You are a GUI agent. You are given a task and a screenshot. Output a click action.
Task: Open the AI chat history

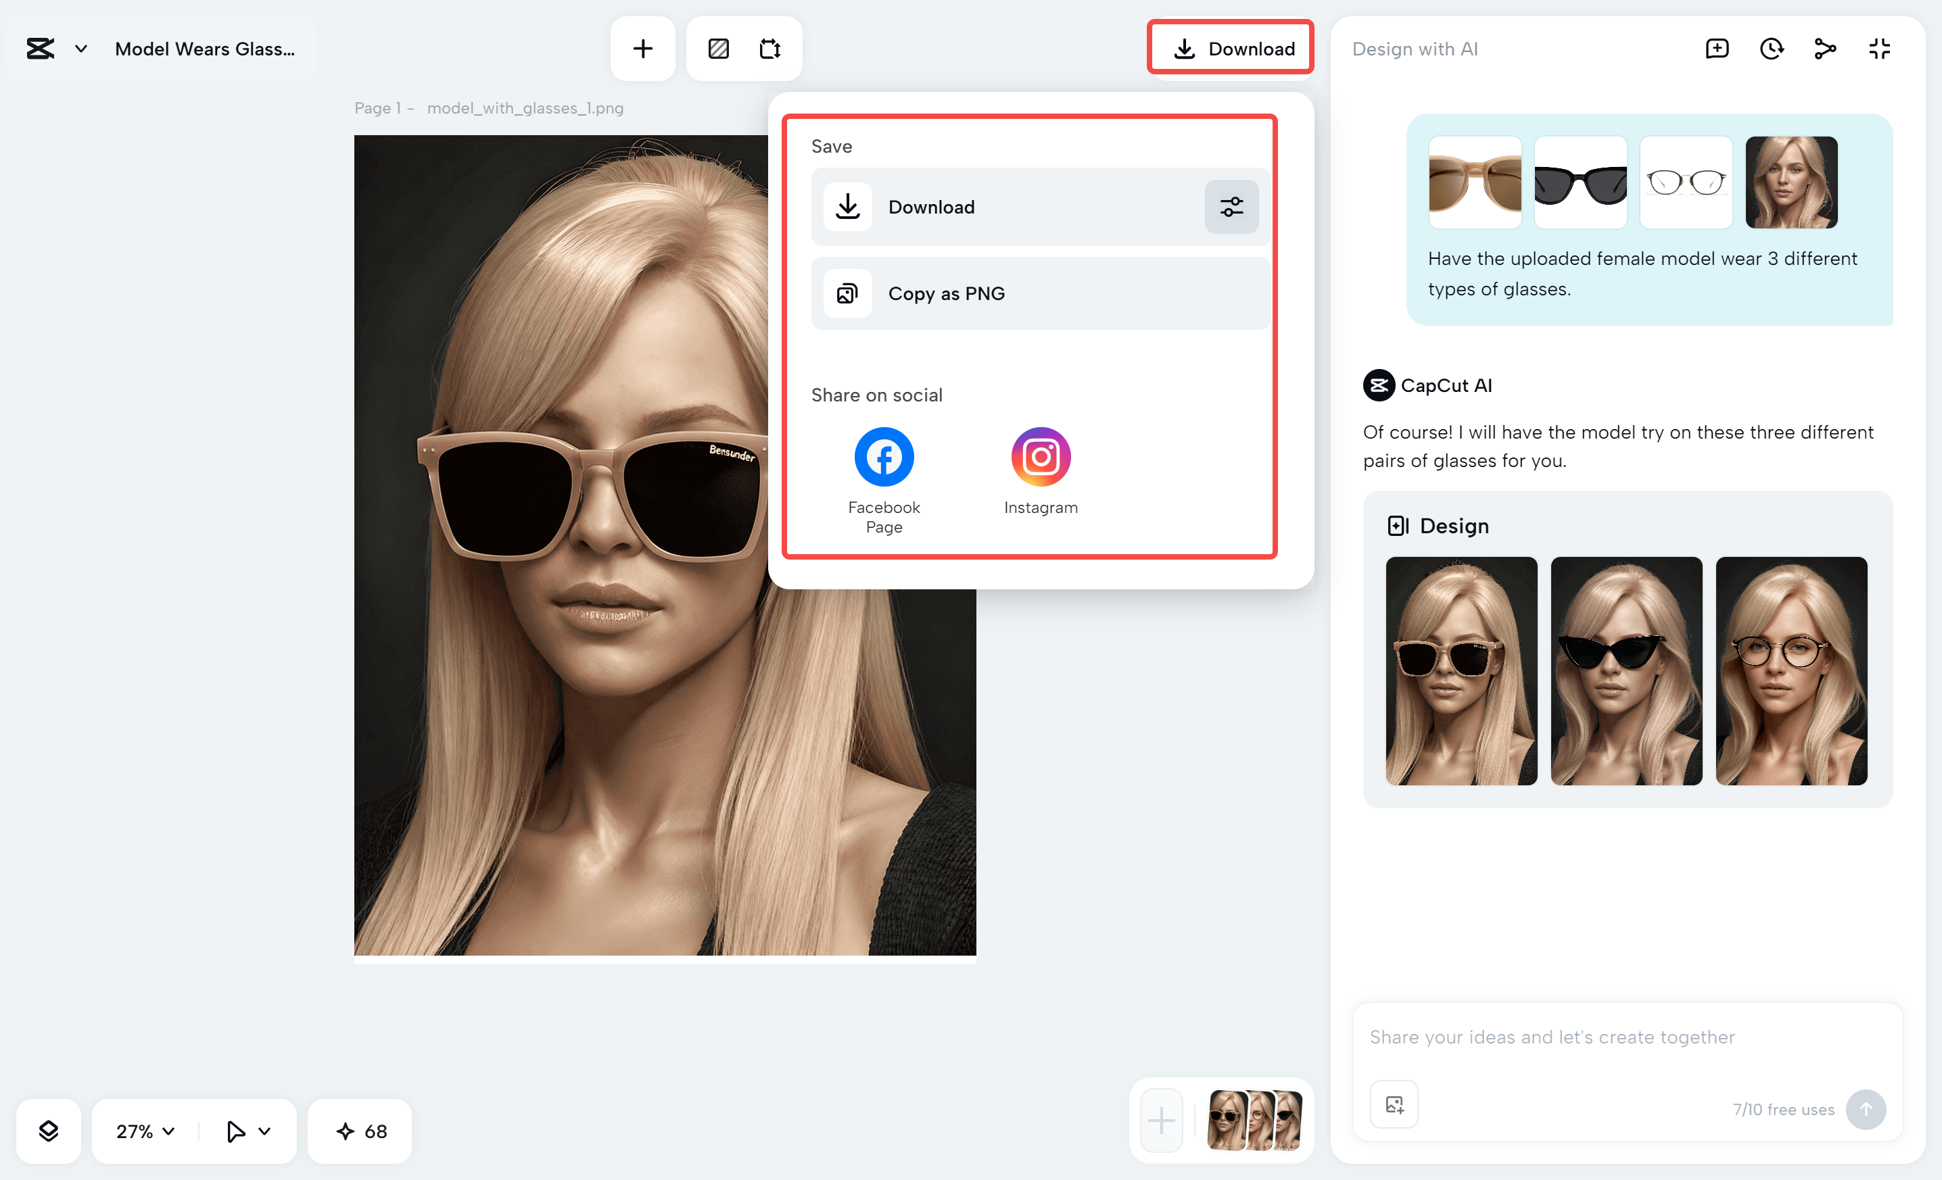[1772, 48]
